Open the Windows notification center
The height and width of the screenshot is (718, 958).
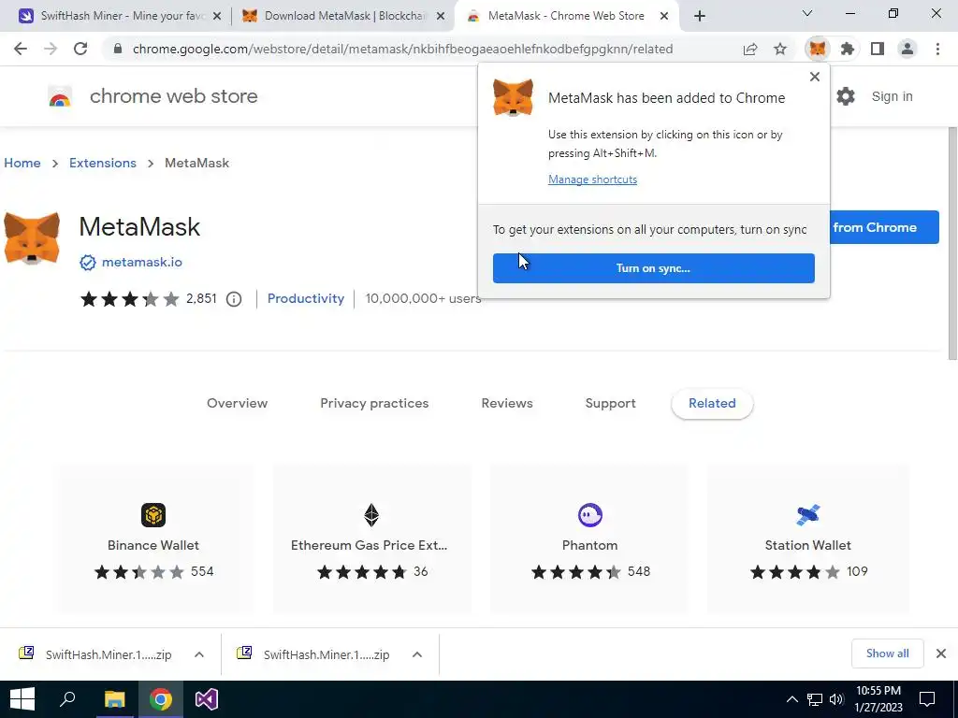point(927,699)
